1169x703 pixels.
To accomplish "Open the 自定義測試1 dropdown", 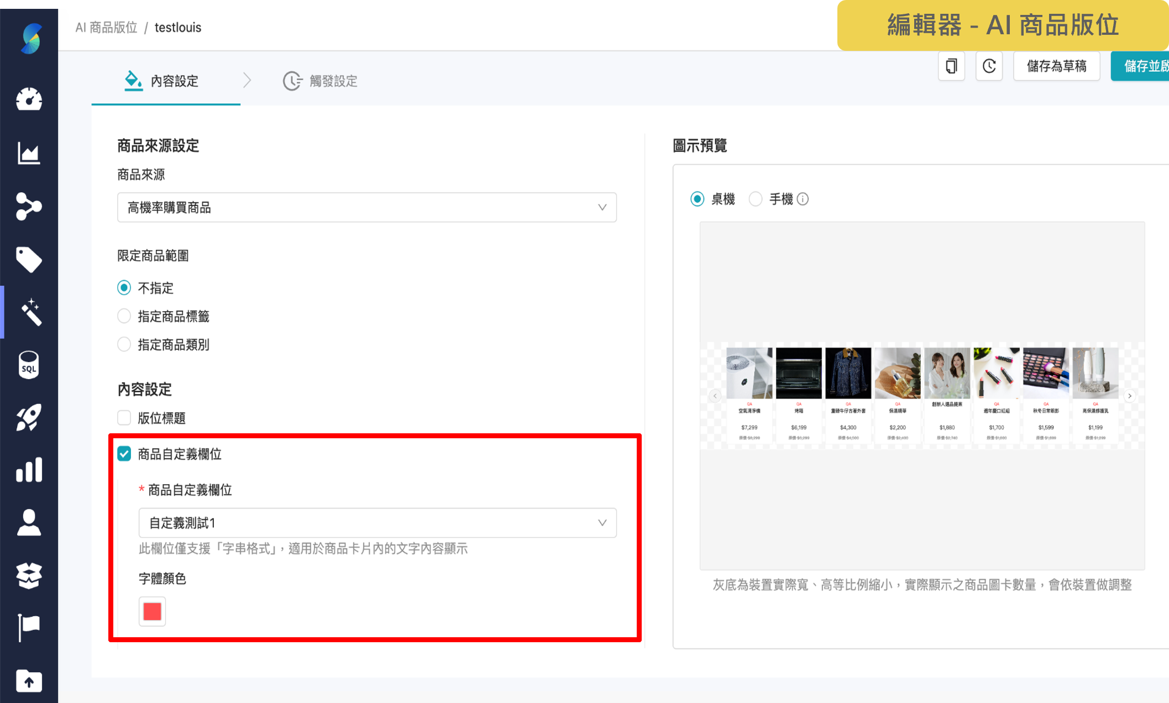I will [378, 522].
